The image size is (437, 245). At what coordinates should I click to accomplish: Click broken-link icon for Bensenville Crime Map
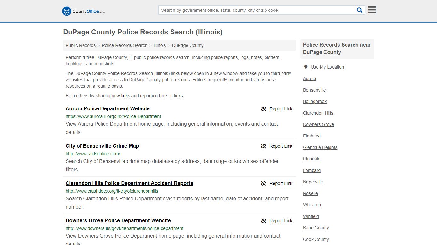click(264, 146)
